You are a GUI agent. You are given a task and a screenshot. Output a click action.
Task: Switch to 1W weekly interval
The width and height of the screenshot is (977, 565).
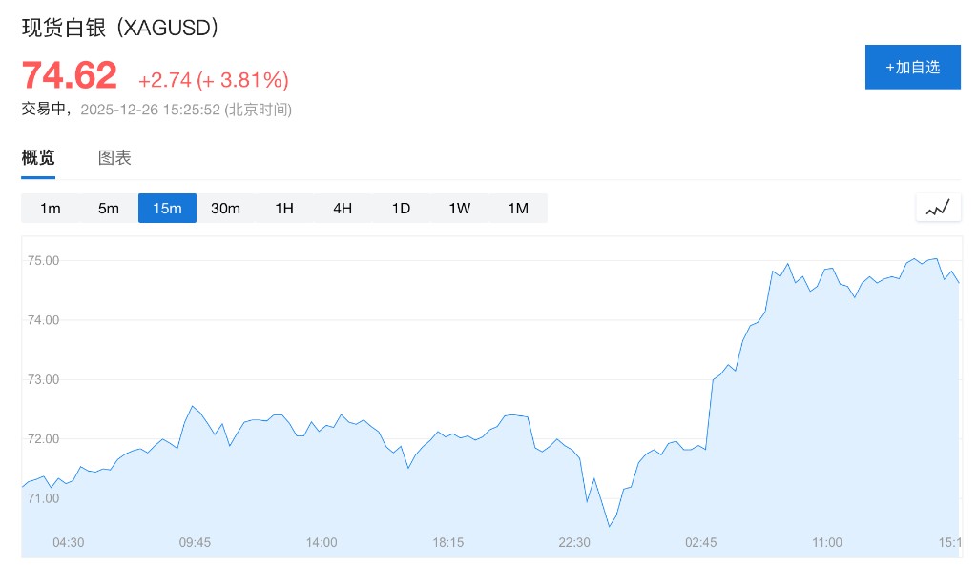459,209
